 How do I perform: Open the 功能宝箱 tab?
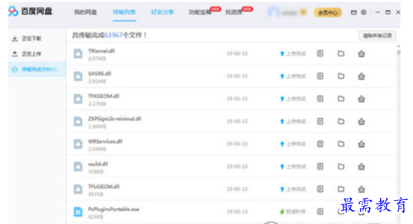click(x=200, y=12)
